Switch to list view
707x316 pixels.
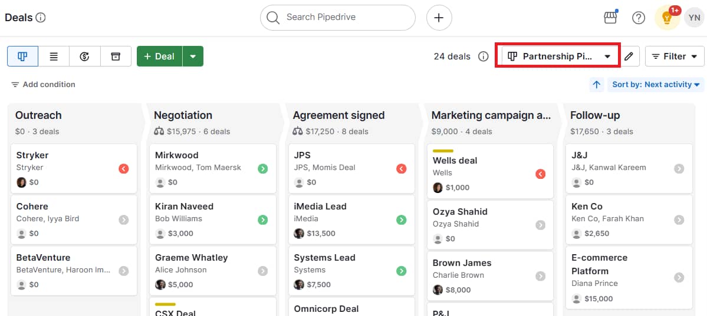pyautogui.click(x=54, y=56)
